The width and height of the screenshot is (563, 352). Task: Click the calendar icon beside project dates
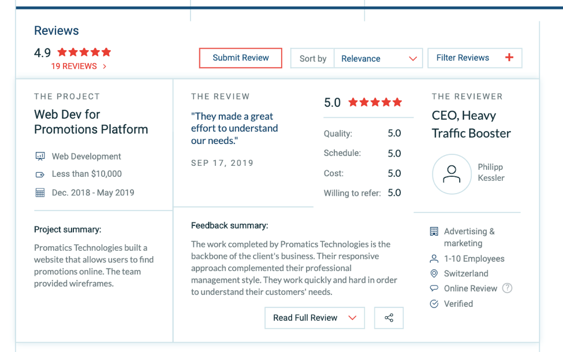click(x=40, y=193)
